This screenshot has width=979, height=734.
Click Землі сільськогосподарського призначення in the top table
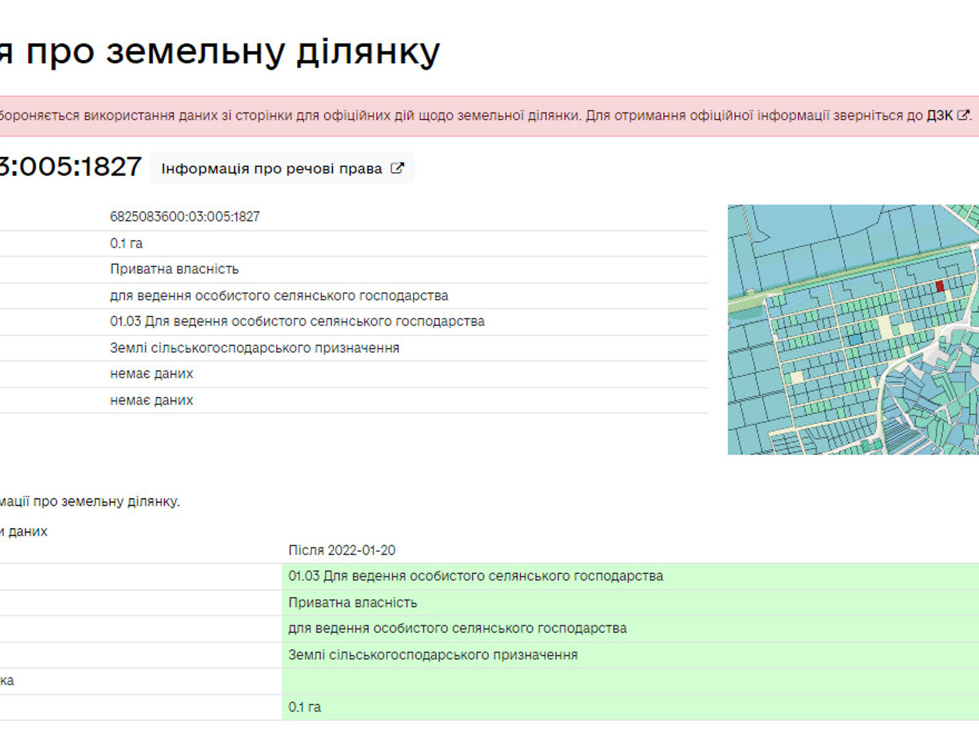point(254,348)
